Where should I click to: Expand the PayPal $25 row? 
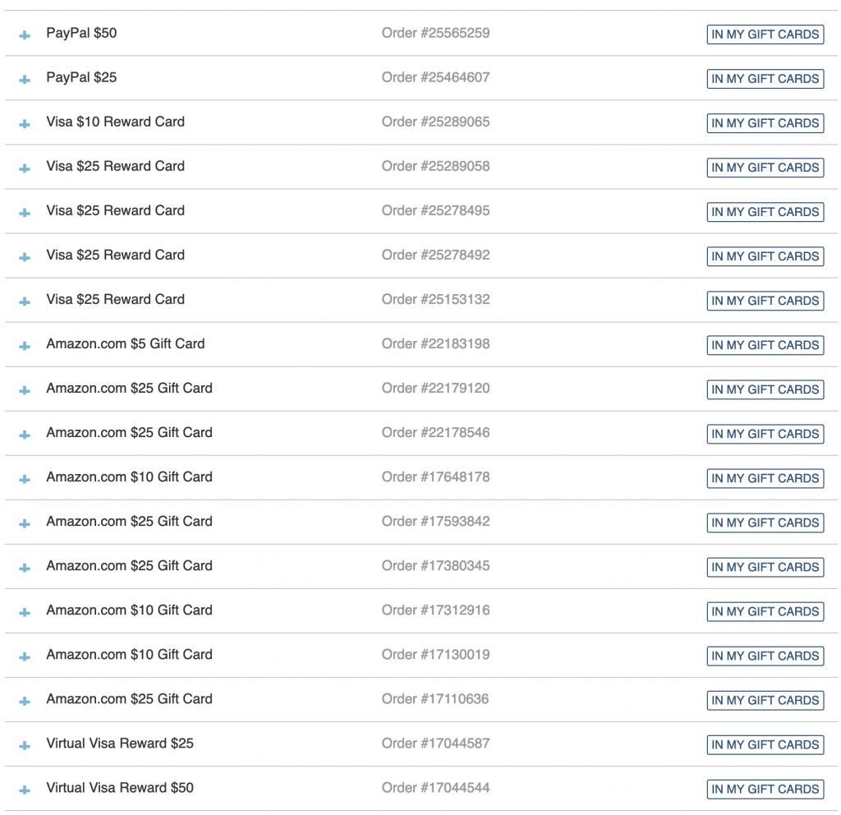click(24, 79)
